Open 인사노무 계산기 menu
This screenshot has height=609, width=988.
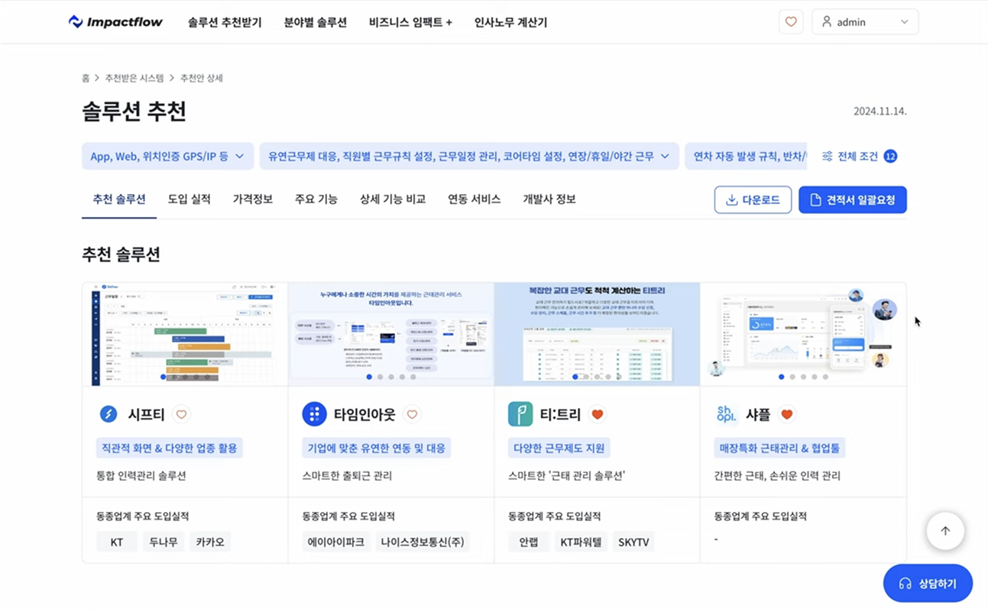pyautogui.click(x=510, y=22)
